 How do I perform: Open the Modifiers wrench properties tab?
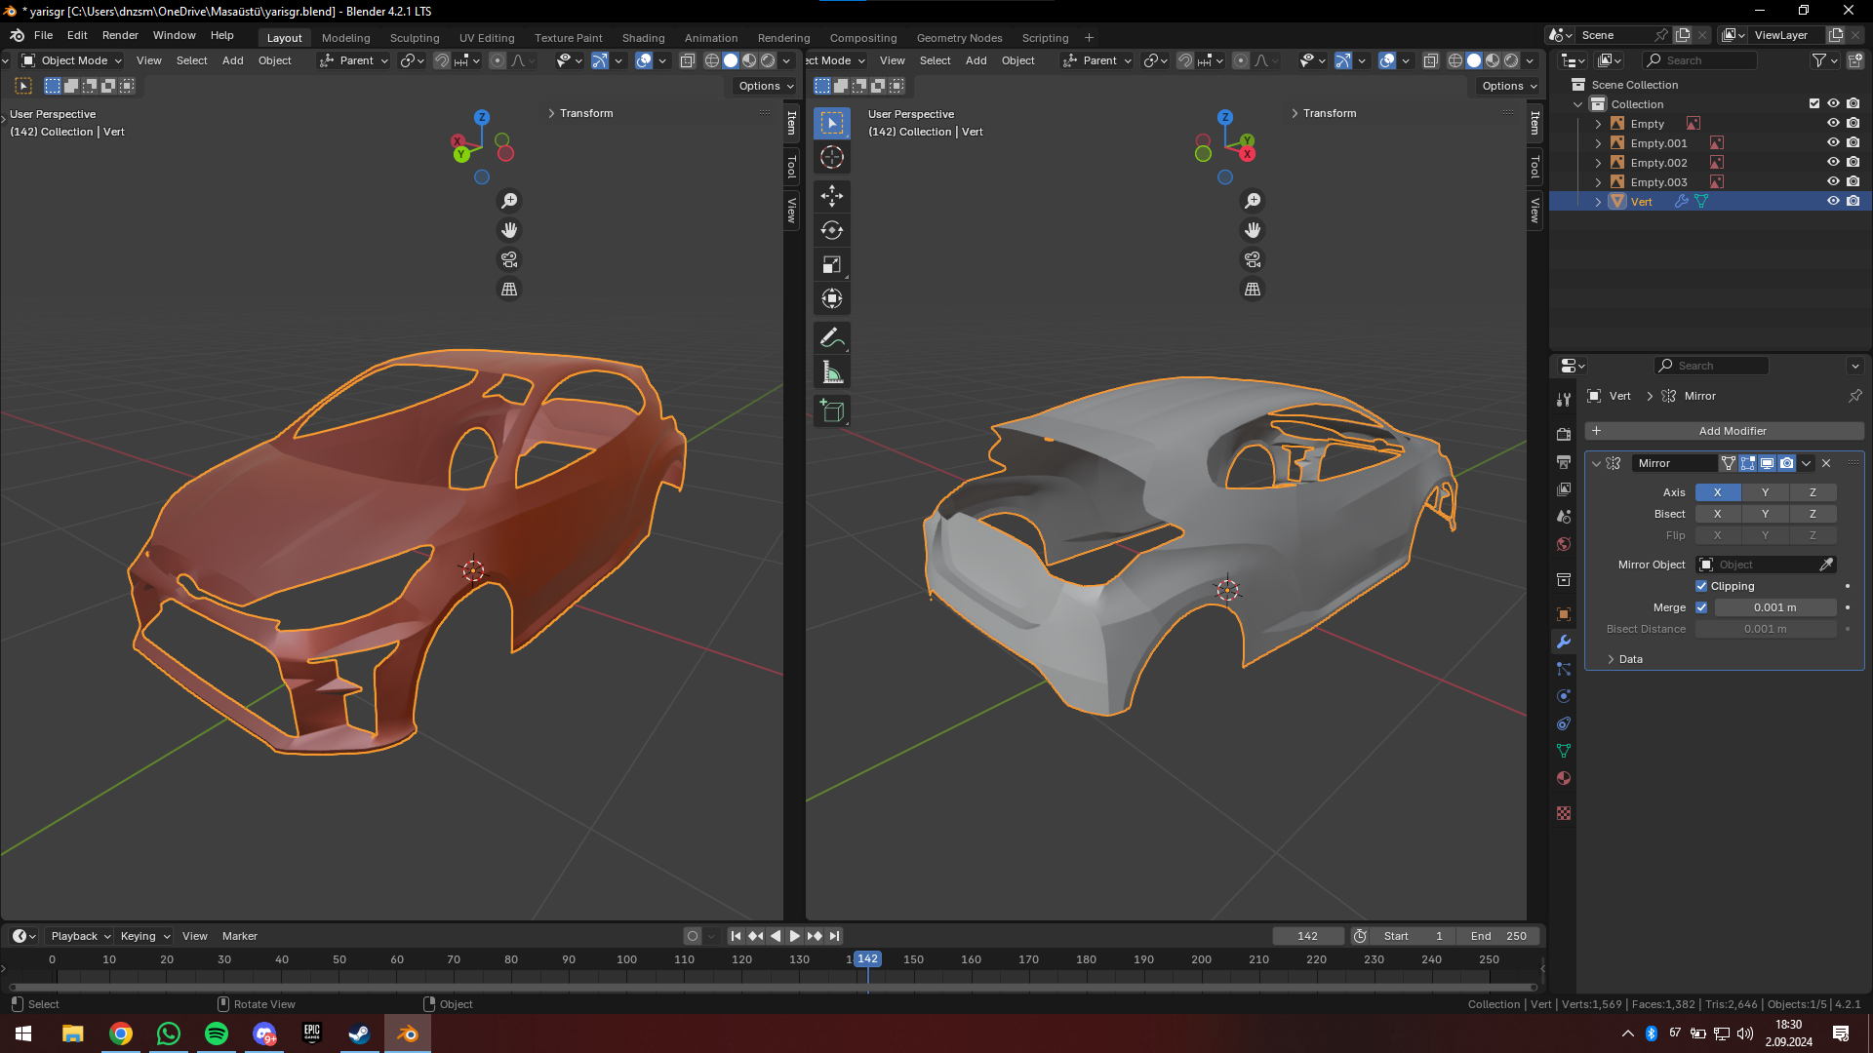(x=1564, y=642)
